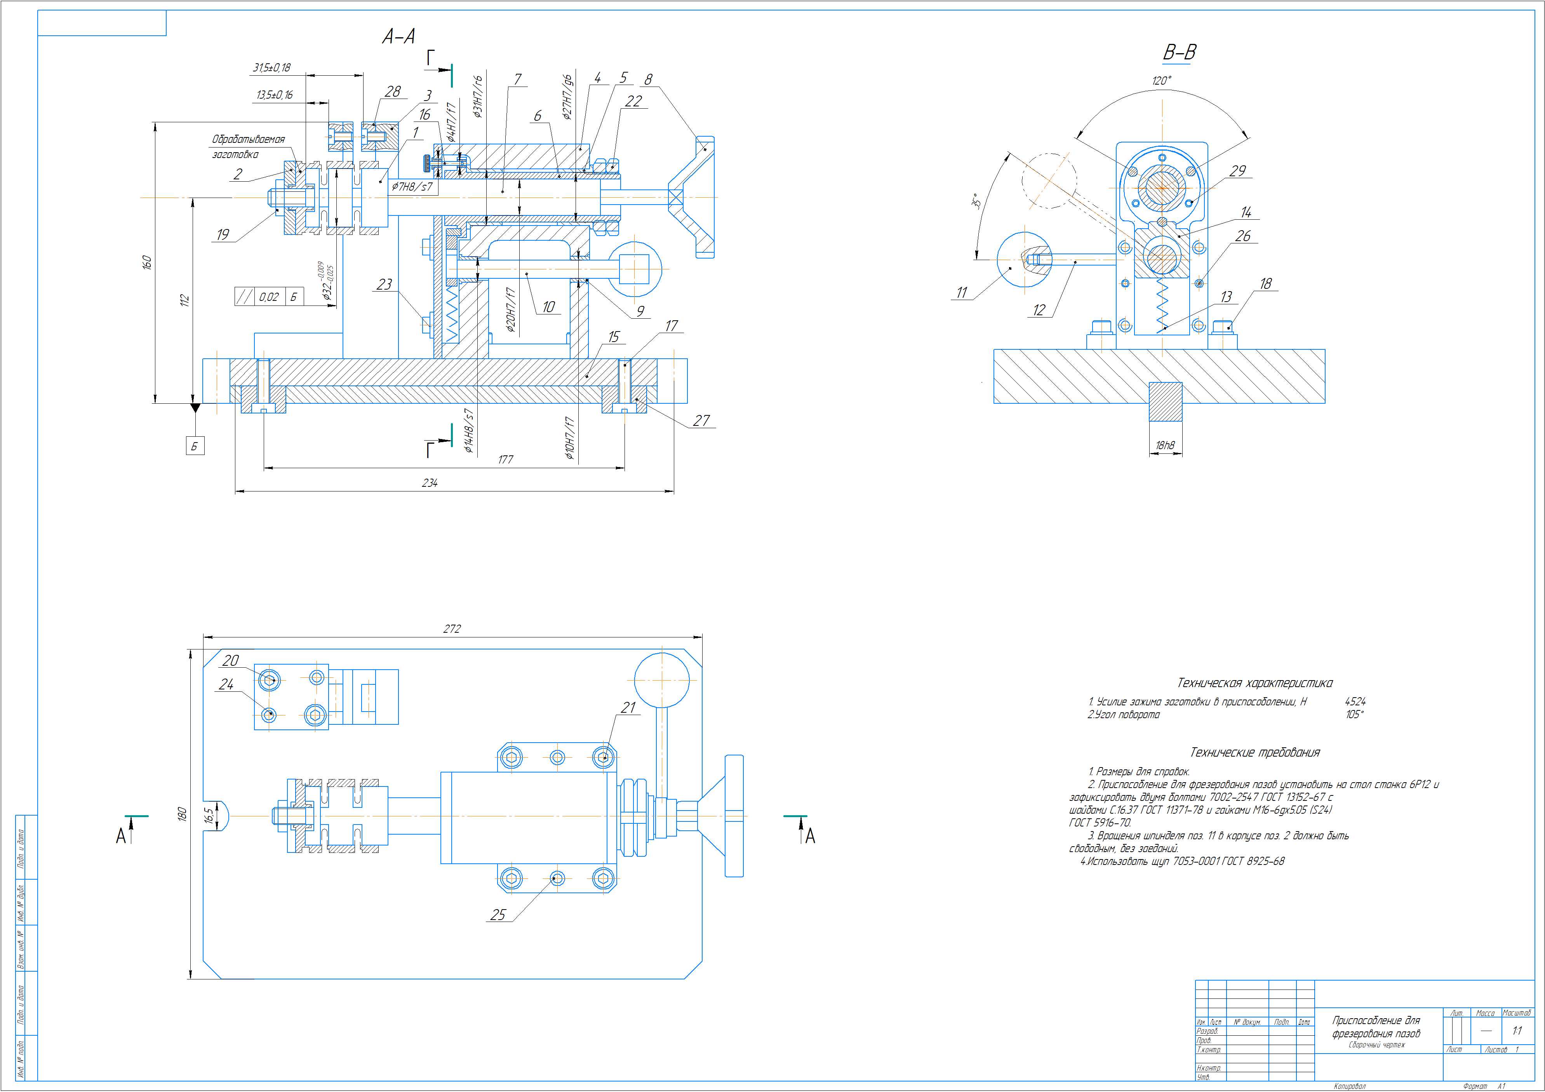Screen dimensions: 1545x1092
Task: Click position number '10' callout
Action: 549,307
